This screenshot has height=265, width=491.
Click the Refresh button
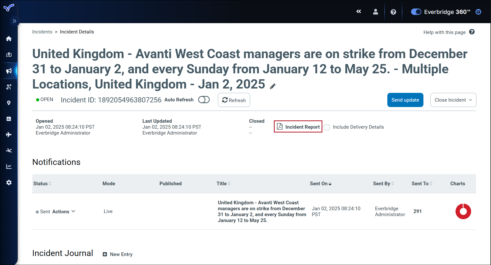tap(234, 100)
